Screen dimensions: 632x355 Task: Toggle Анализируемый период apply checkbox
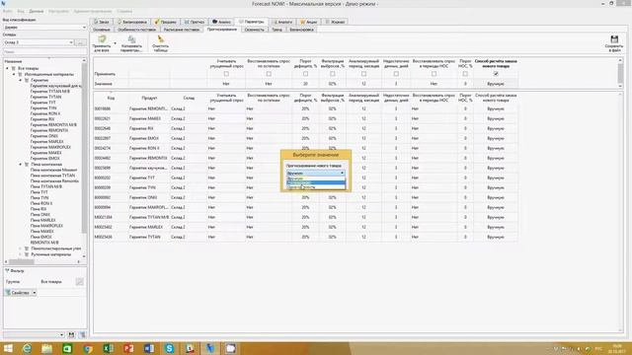coord(363,74)
